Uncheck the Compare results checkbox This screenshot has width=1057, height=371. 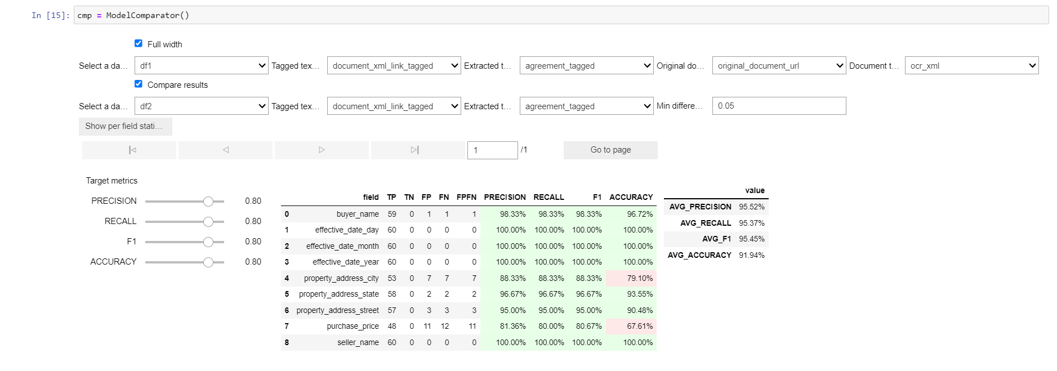pyautogui.click(x=139, y=84)
